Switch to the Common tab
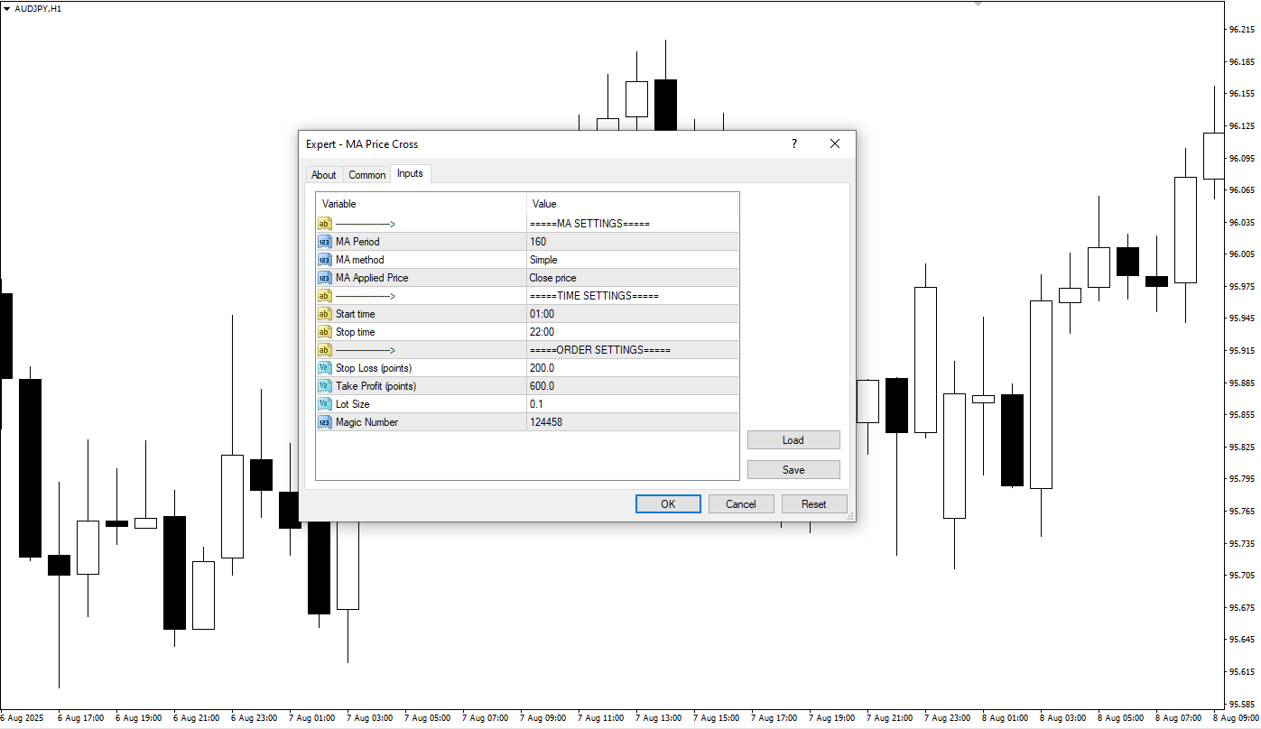 click(x=367, y=175)
